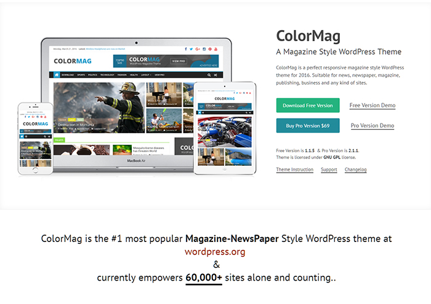
Task: Visit the wordpress.org link
Action: coord(215,252)
